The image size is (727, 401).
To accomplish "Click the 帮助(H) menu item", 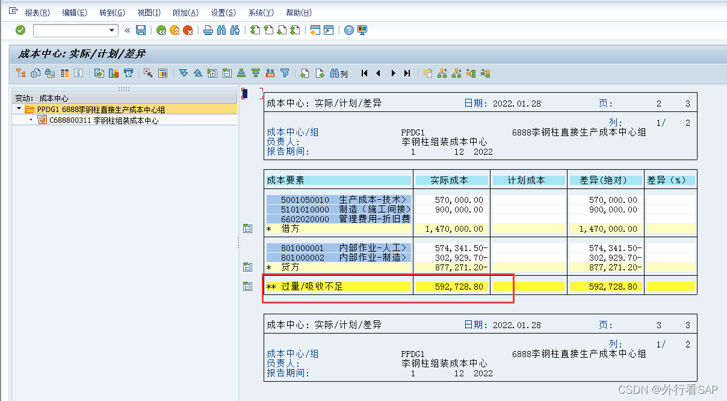I will tap(299, 12).
